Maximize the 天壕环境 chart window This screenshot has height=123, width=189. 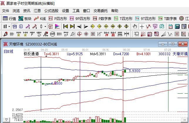(173, 44)
